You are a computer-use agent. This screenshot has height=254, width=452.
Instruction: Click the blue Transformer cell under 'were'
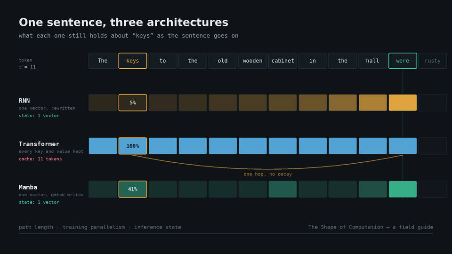click(403, 146)
